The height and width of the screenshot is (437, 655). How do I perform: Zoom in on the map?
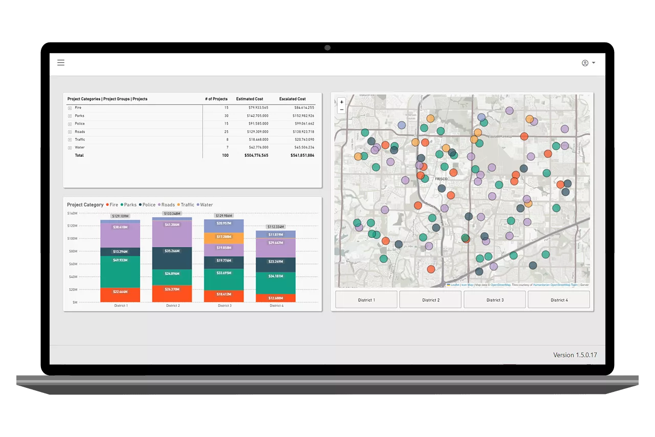click(x=342, y=102)
